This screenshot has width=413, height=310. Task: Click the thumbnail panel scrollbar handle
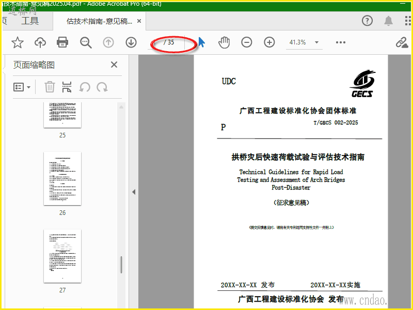coord(121,265)
